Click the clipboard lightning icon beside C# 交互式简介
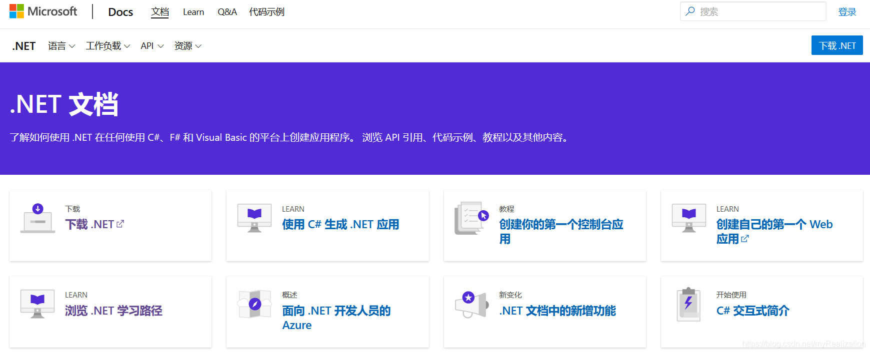Screen dimensions: 870x353 [x=688, y=305]
